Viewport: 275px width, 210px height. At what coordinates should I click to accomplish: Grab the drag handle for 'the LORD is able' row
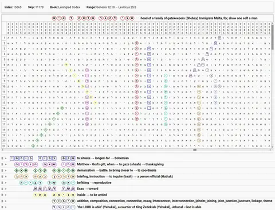coord(2,207)
